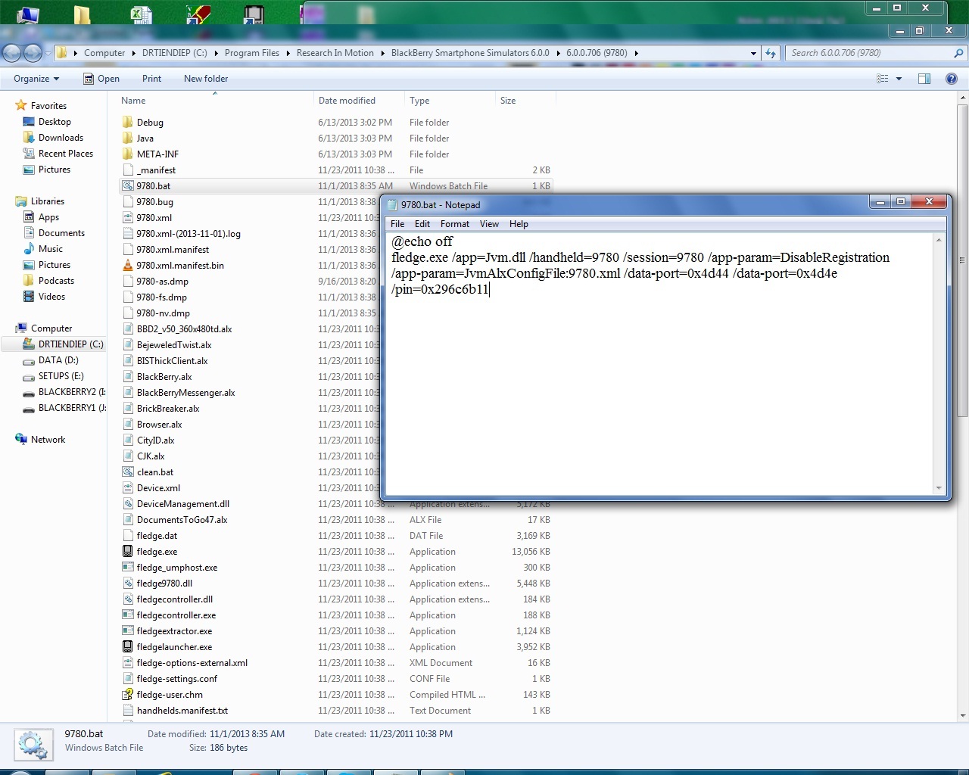Select the fledge-settings.conf file
Image resolution: width=969 pixels, height=775 pixels.
click(x=176, y=679)
